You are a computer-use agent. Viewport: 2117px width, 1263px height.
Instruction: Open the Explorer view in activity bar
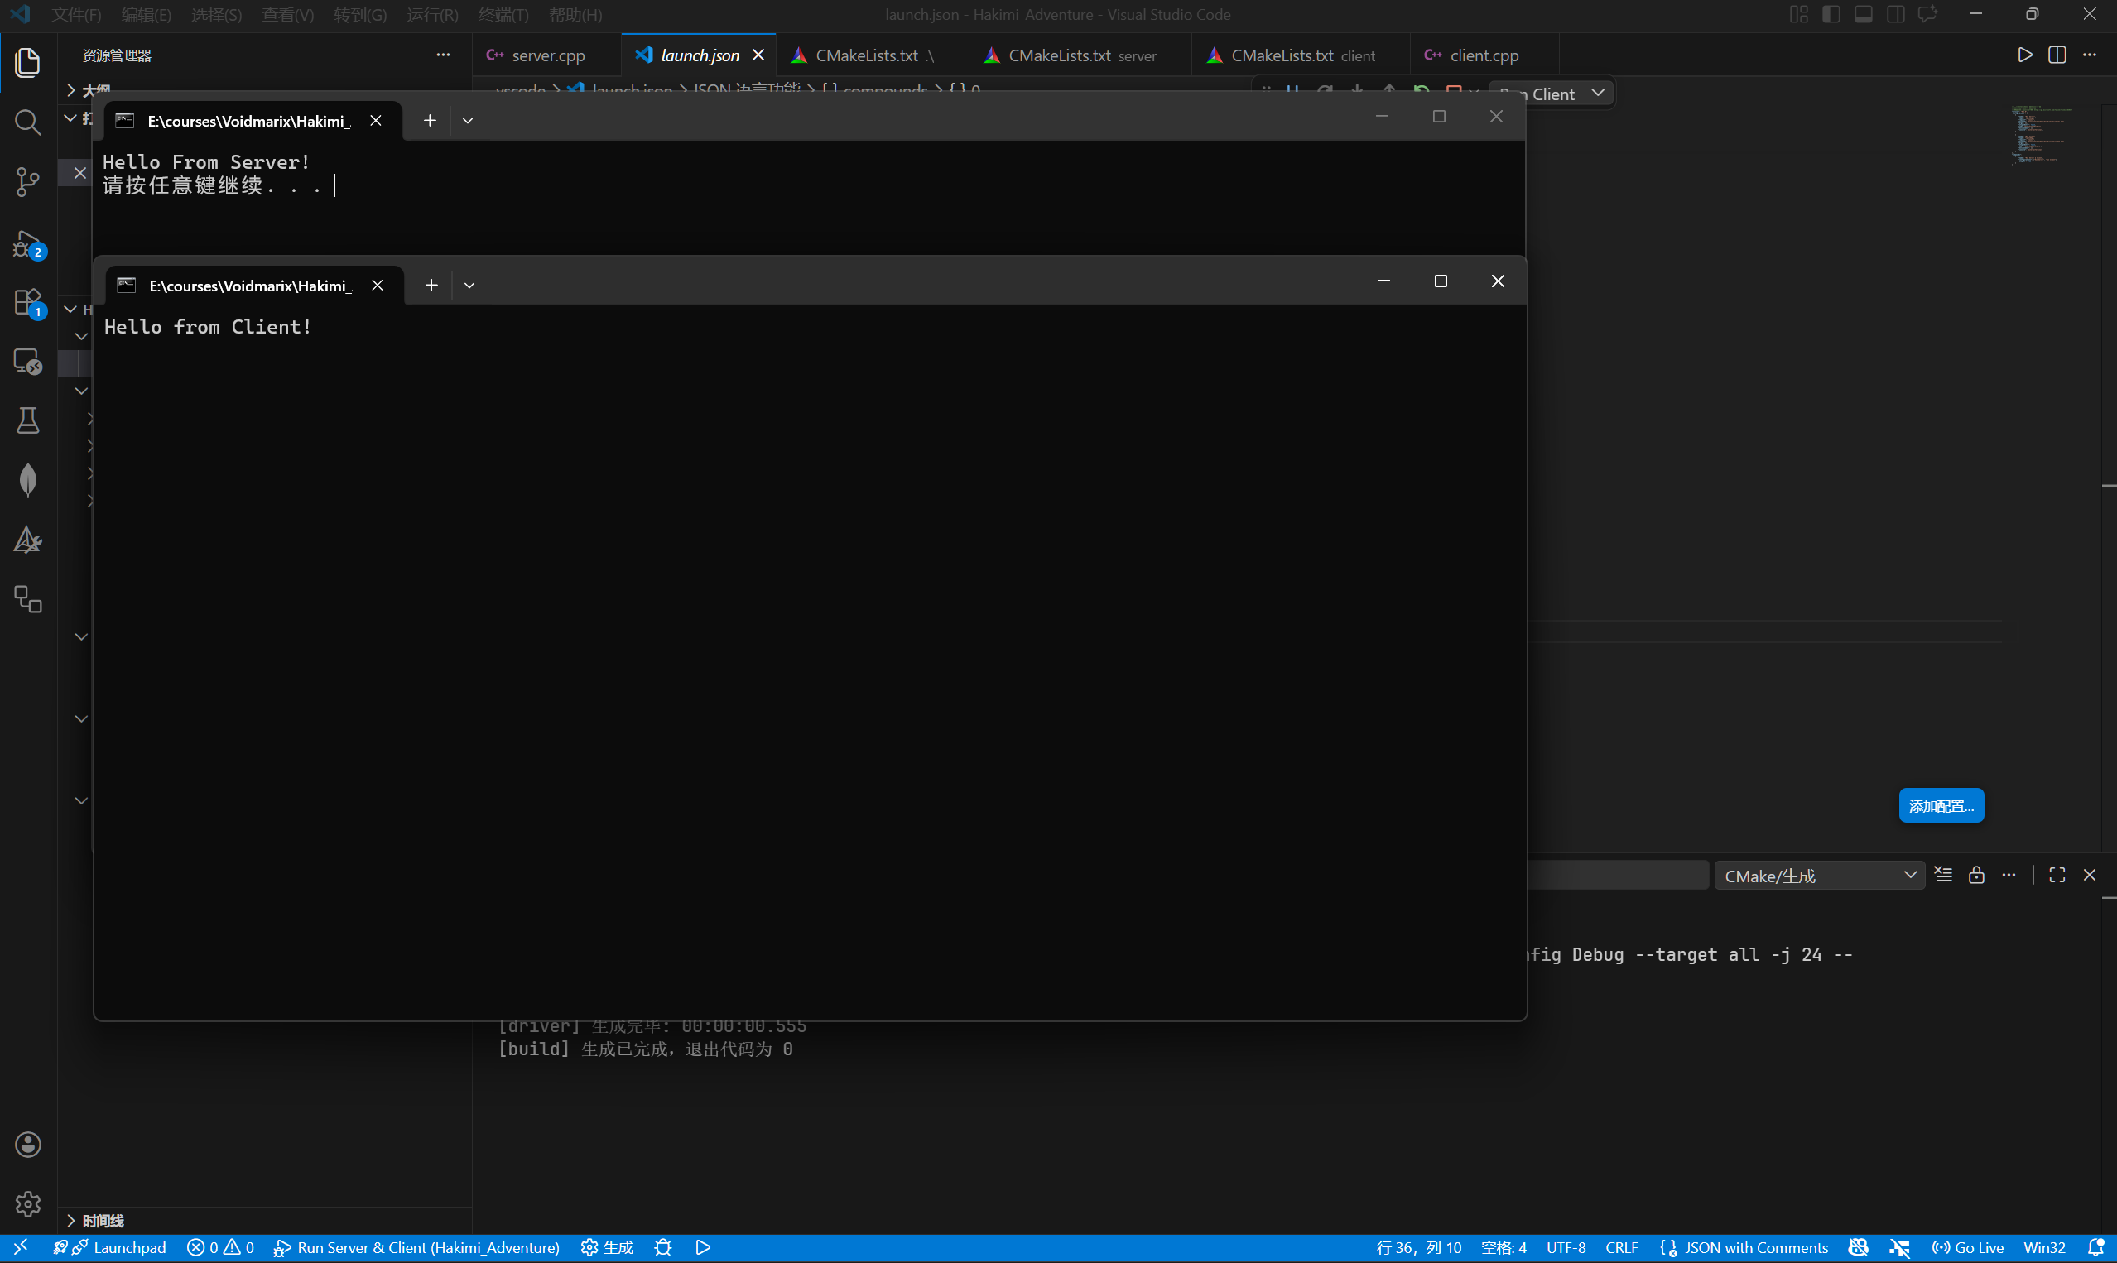point(27,62)
